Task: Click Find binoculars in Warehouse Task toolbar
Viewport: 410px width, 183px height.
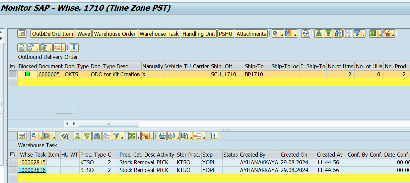Action: (97, 136)
